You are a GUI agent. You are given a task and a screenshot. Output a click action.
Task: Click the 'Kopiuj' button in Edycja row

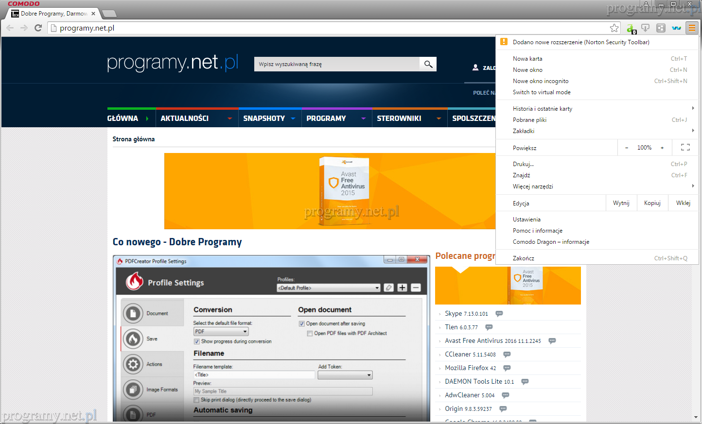[x=652, y=203]
